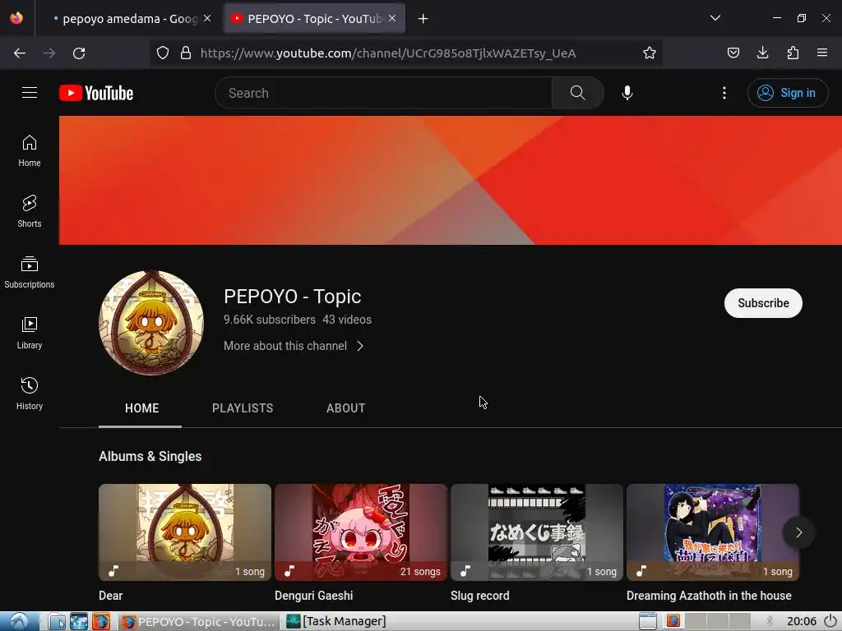Open the Dear album thumbnail
Image resolution: width=842 pixels, height=631 pixels.
coord(185,532)
